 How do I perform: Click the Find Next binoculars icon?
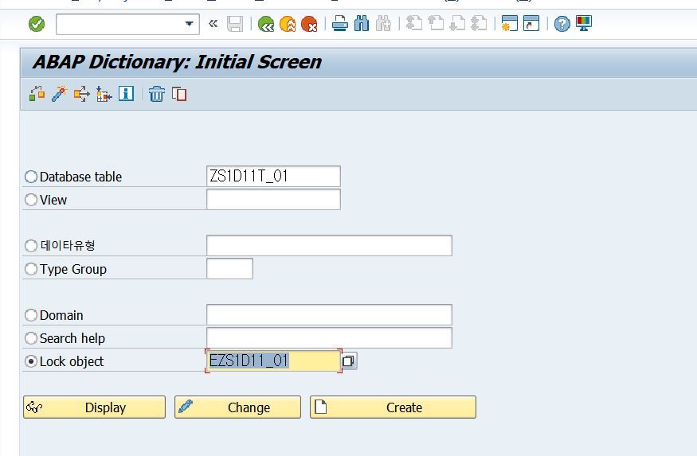pyautogui.click(x=383, y=24)
